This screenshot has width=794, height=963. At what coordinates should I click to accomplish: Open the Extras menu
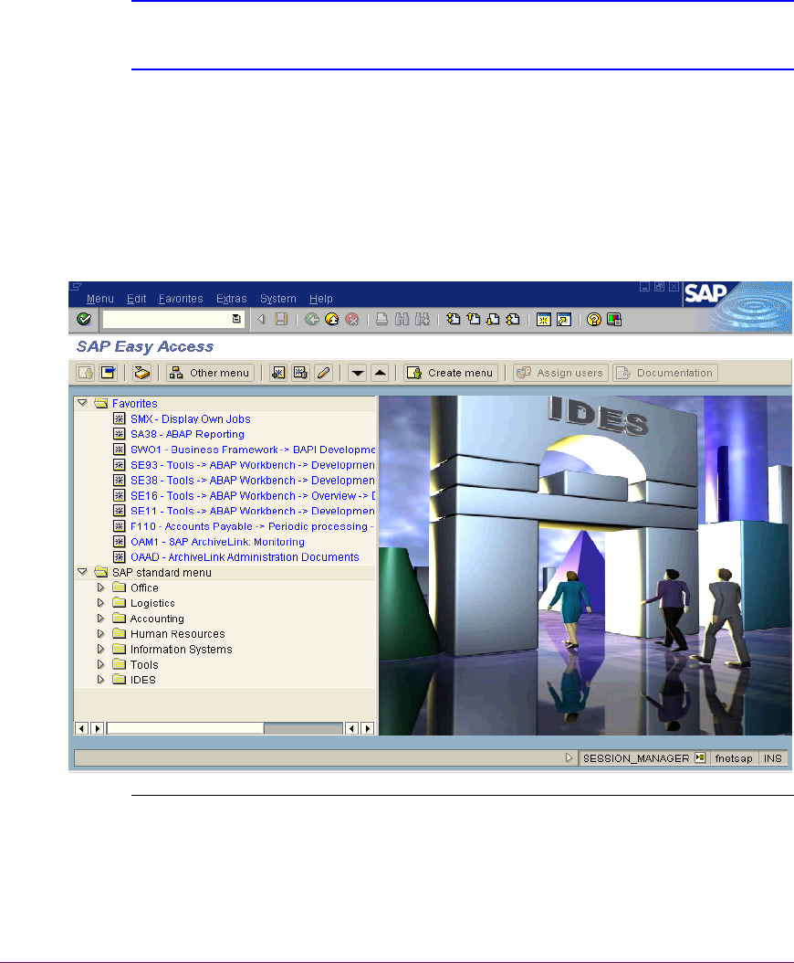[x=231, y=299]
